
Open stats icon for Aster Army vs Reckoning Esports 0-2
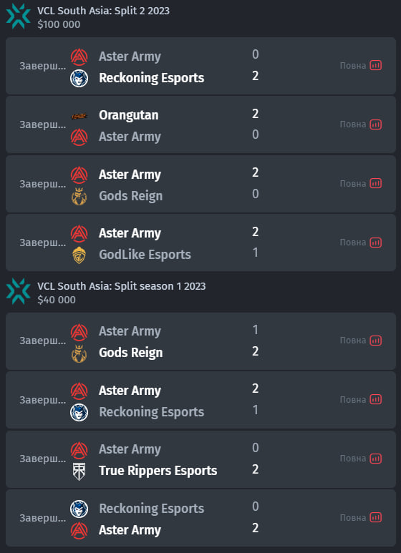376,65
